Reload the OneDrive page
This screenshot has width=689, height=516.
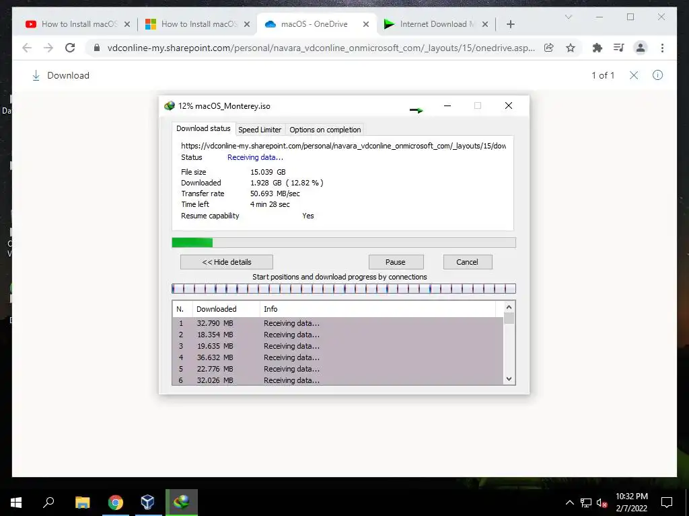[70, 48]
